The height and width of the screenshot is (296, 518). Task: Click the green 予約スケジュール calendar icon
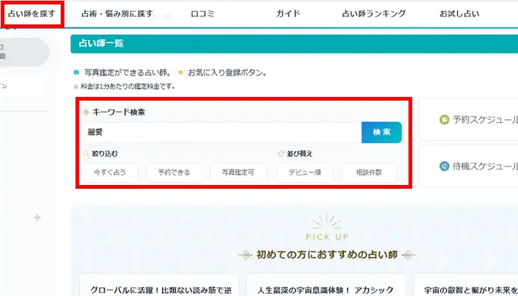(x=444, y=119)
